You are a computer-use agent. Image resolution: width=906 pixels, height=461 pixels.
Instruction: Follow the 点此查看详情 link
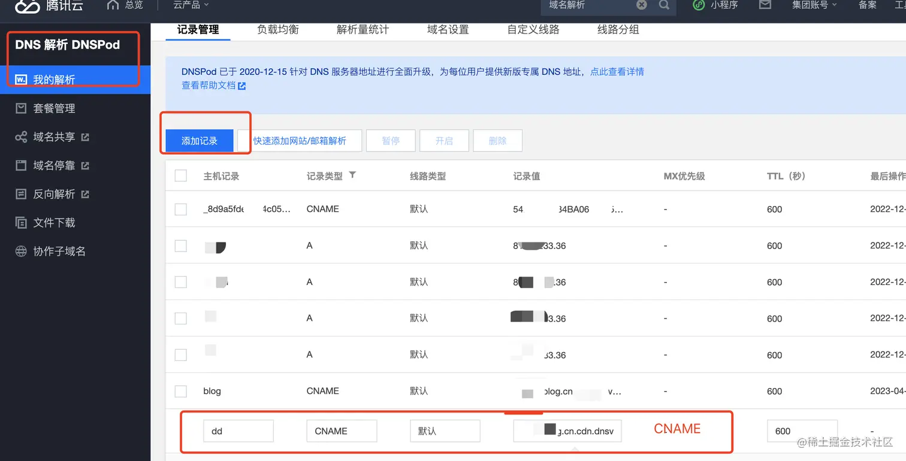pos(617,72)
